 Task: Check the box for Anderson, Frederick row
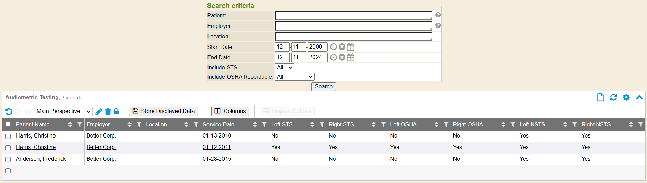8,159
